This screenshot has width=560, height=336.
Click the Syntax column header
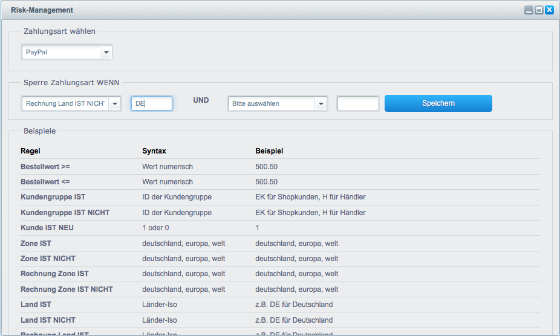154,151
